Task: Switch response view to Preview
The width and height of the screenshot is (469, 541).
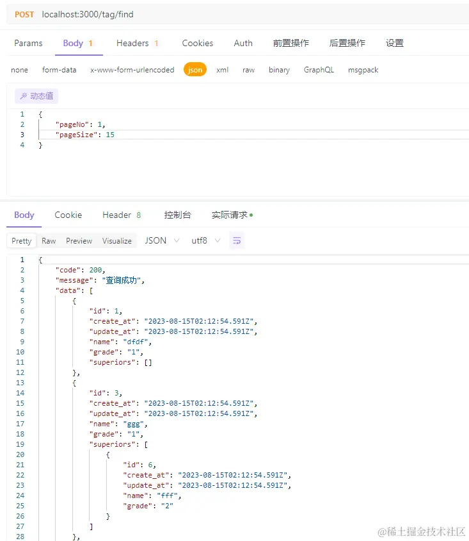Action: [x=79, y=241]
